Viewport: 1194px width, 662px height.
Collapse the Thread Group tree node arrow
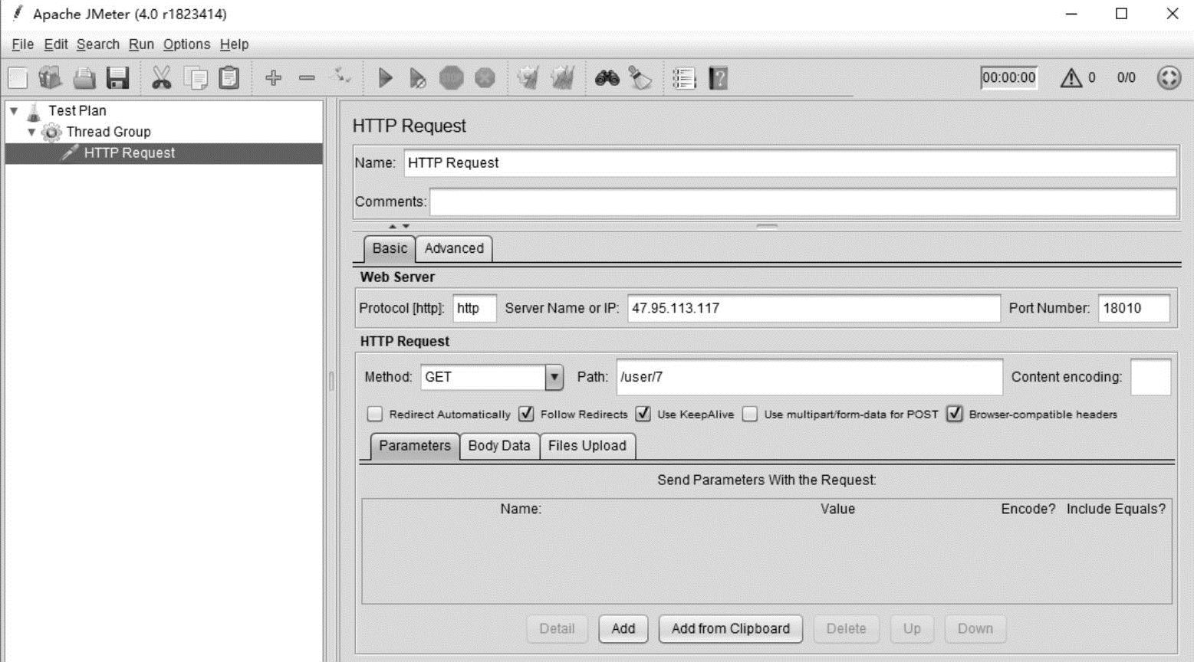pyautogui.click(x=31, y=133)
